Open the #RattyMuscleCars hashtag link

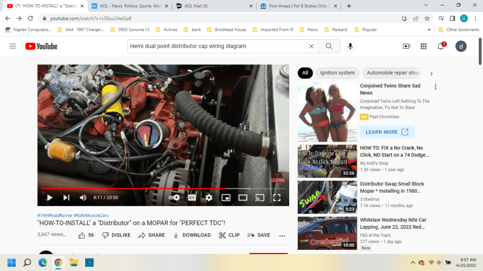[91, 216]
